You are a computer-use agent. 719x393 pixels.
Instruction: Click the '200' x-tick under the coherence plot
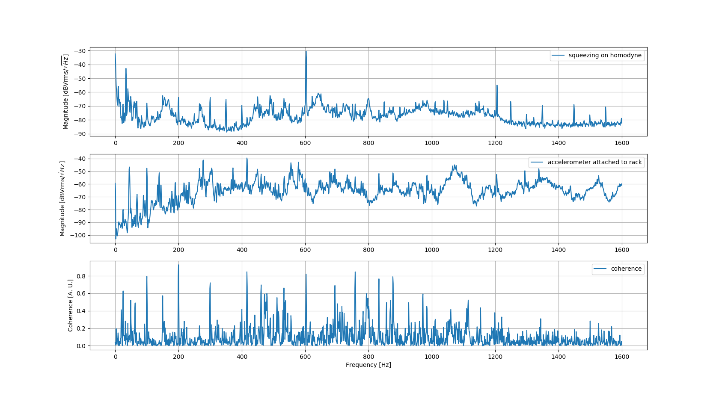pyautogui.click(x=178, y=357)
